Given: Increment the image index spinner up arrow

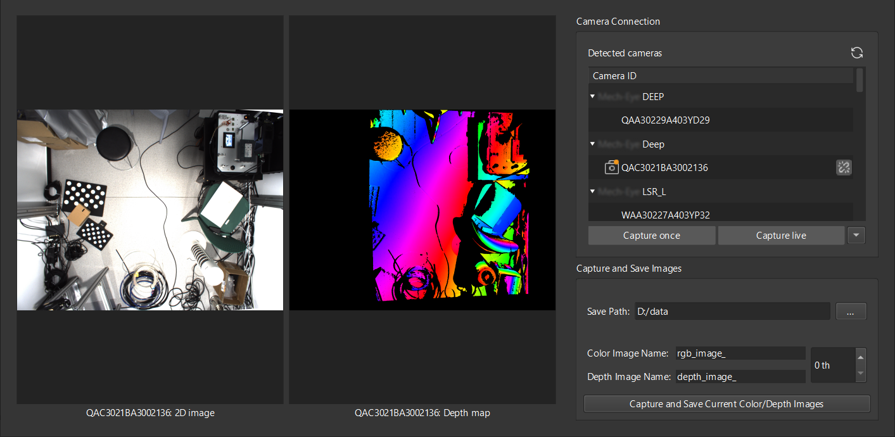Looking at the screenshot, I should 860,357.
